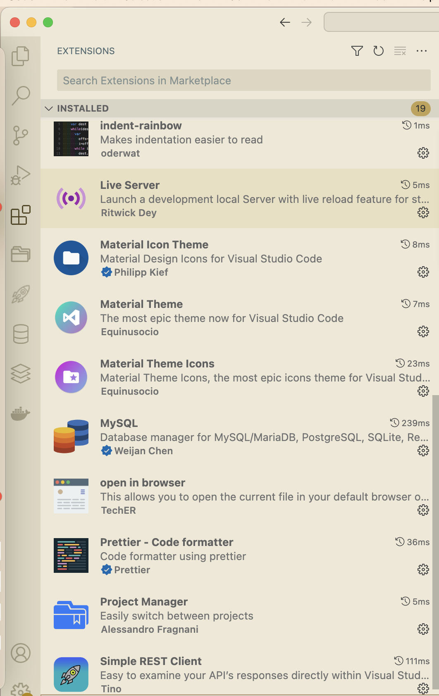
Task: Click Alessandro Fragnani publisher name
Action: click(x=150, y=629)
